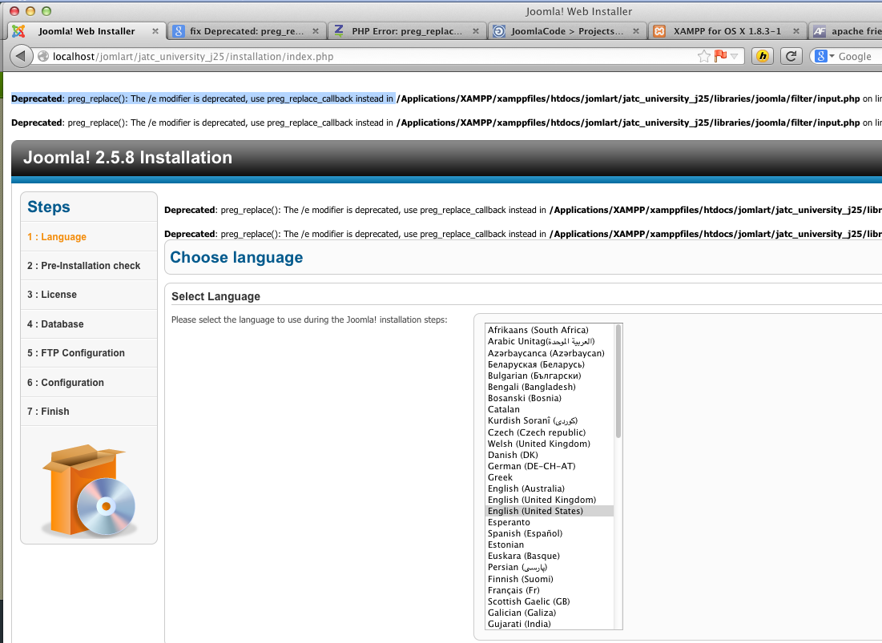The width and height of the screenshot is (882, 643).
Task: Click the XAMPP favicon on its tab
Action: 661,30
